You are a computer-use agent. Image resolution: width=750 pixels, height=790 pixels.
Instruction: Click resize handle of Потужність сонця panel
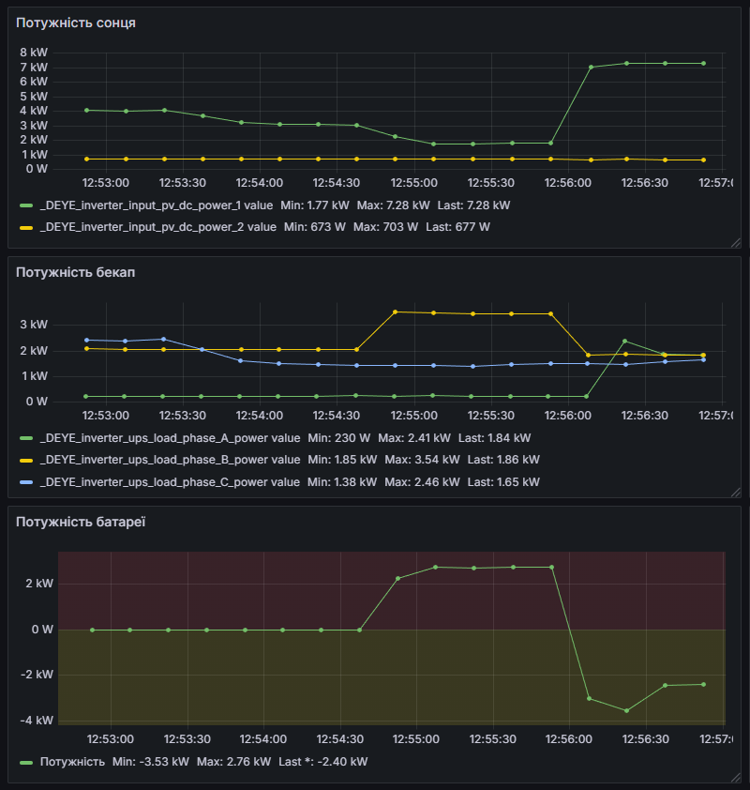pos(735,243)
